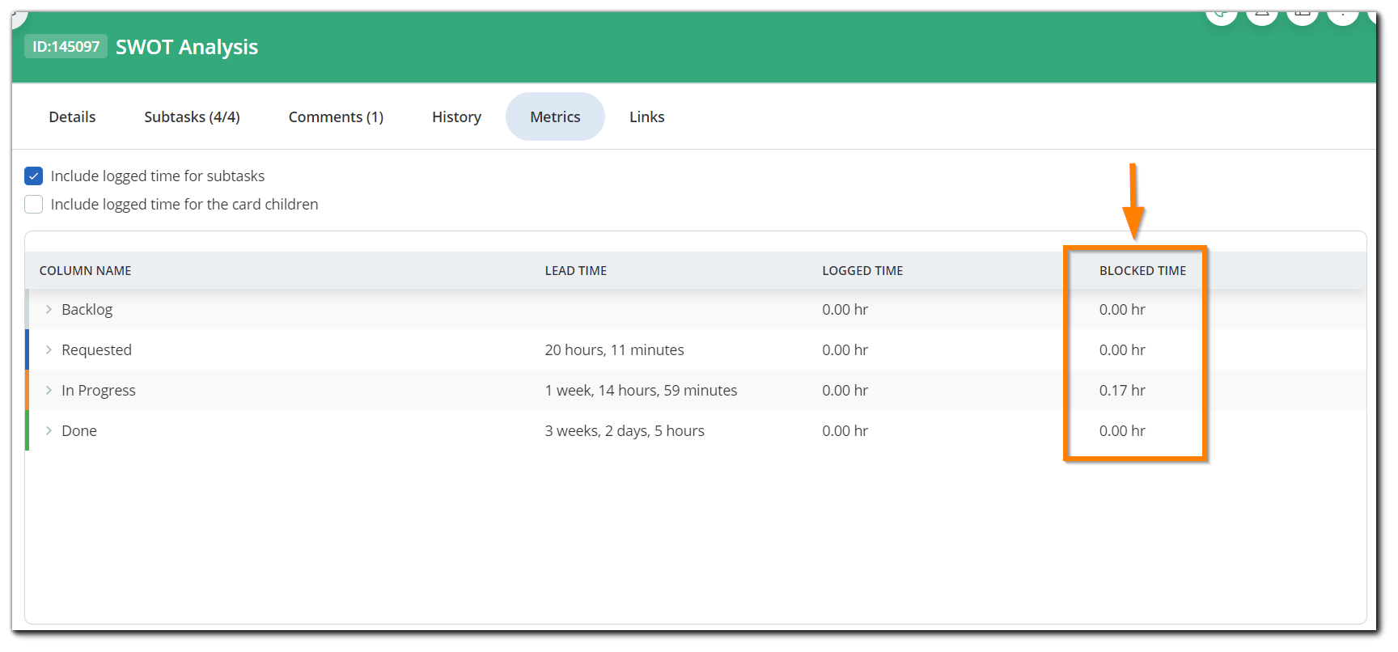
Task: Open the Comments (1) tab
Action: click(x=336, y=116)
